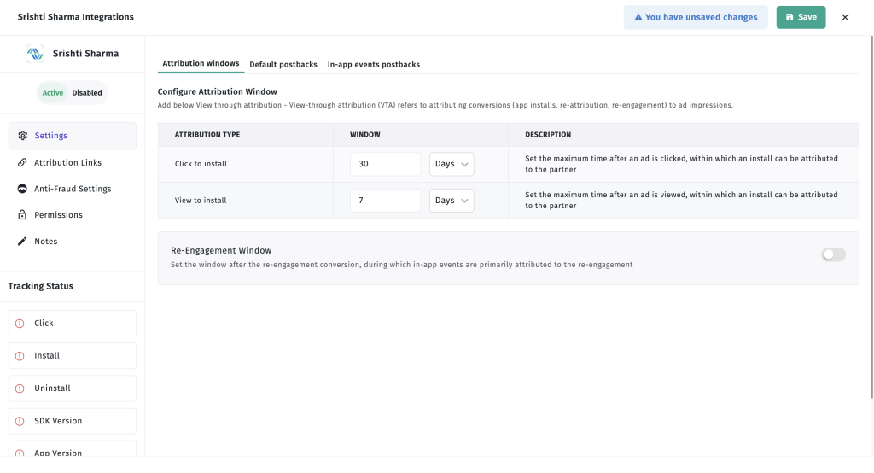Open Days dropdown for Click to install
Screen dimensions: 874x473
click(452, 164)
